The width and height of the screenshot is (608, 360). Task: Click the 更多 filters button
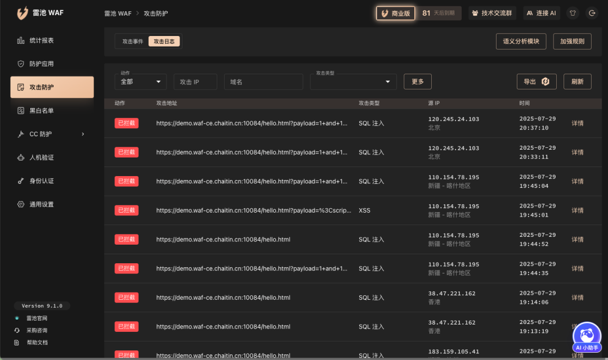(418, 82)
